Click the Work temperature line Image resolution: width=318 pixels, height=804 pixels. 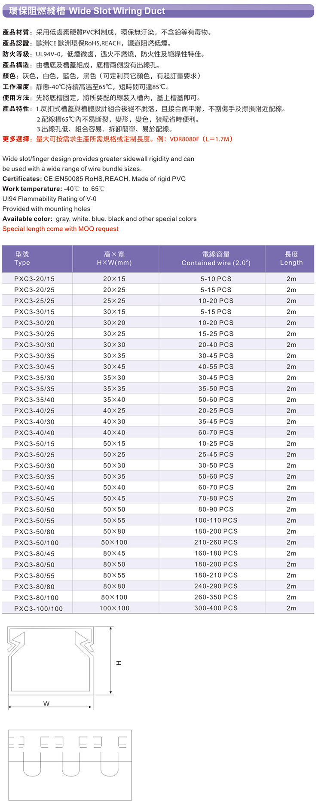[x=54, y=189]
